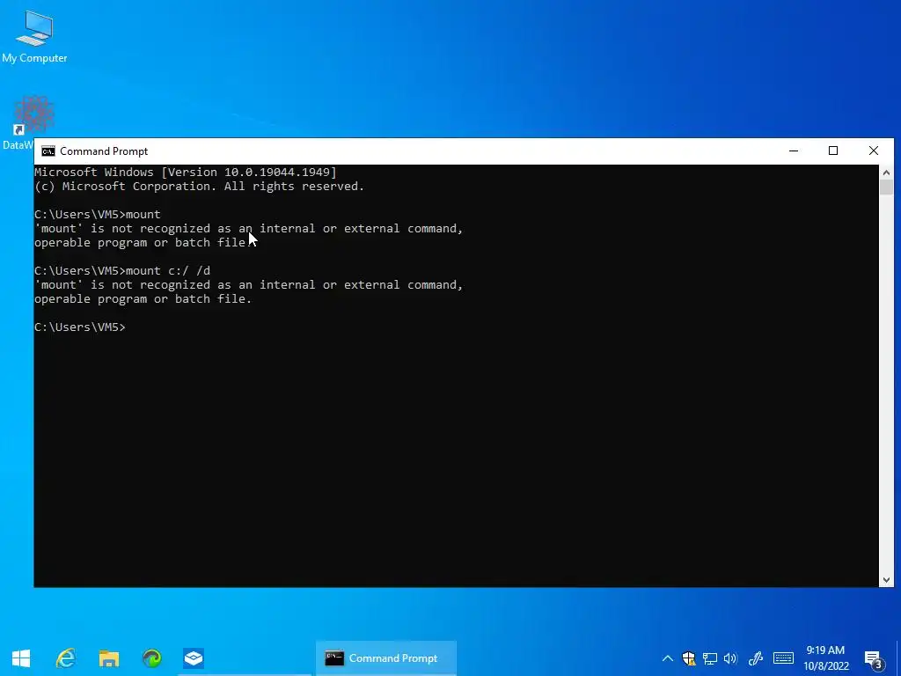
Task: Show hidden system tray icons
Action: pos(667,658)
